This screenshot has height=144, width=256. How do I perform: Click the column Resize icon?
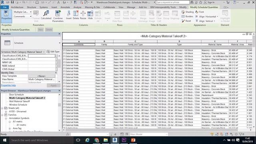click(83, 15)
